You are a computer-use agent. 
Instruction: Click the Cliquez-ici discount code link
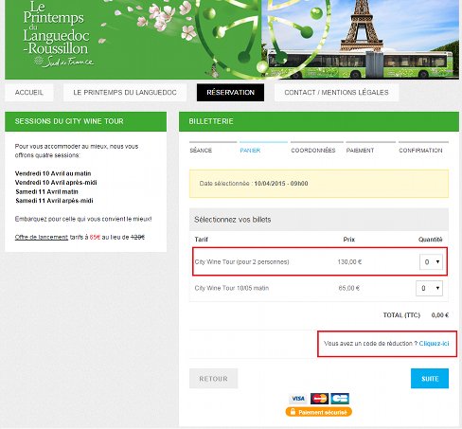(x=434, y=344)
